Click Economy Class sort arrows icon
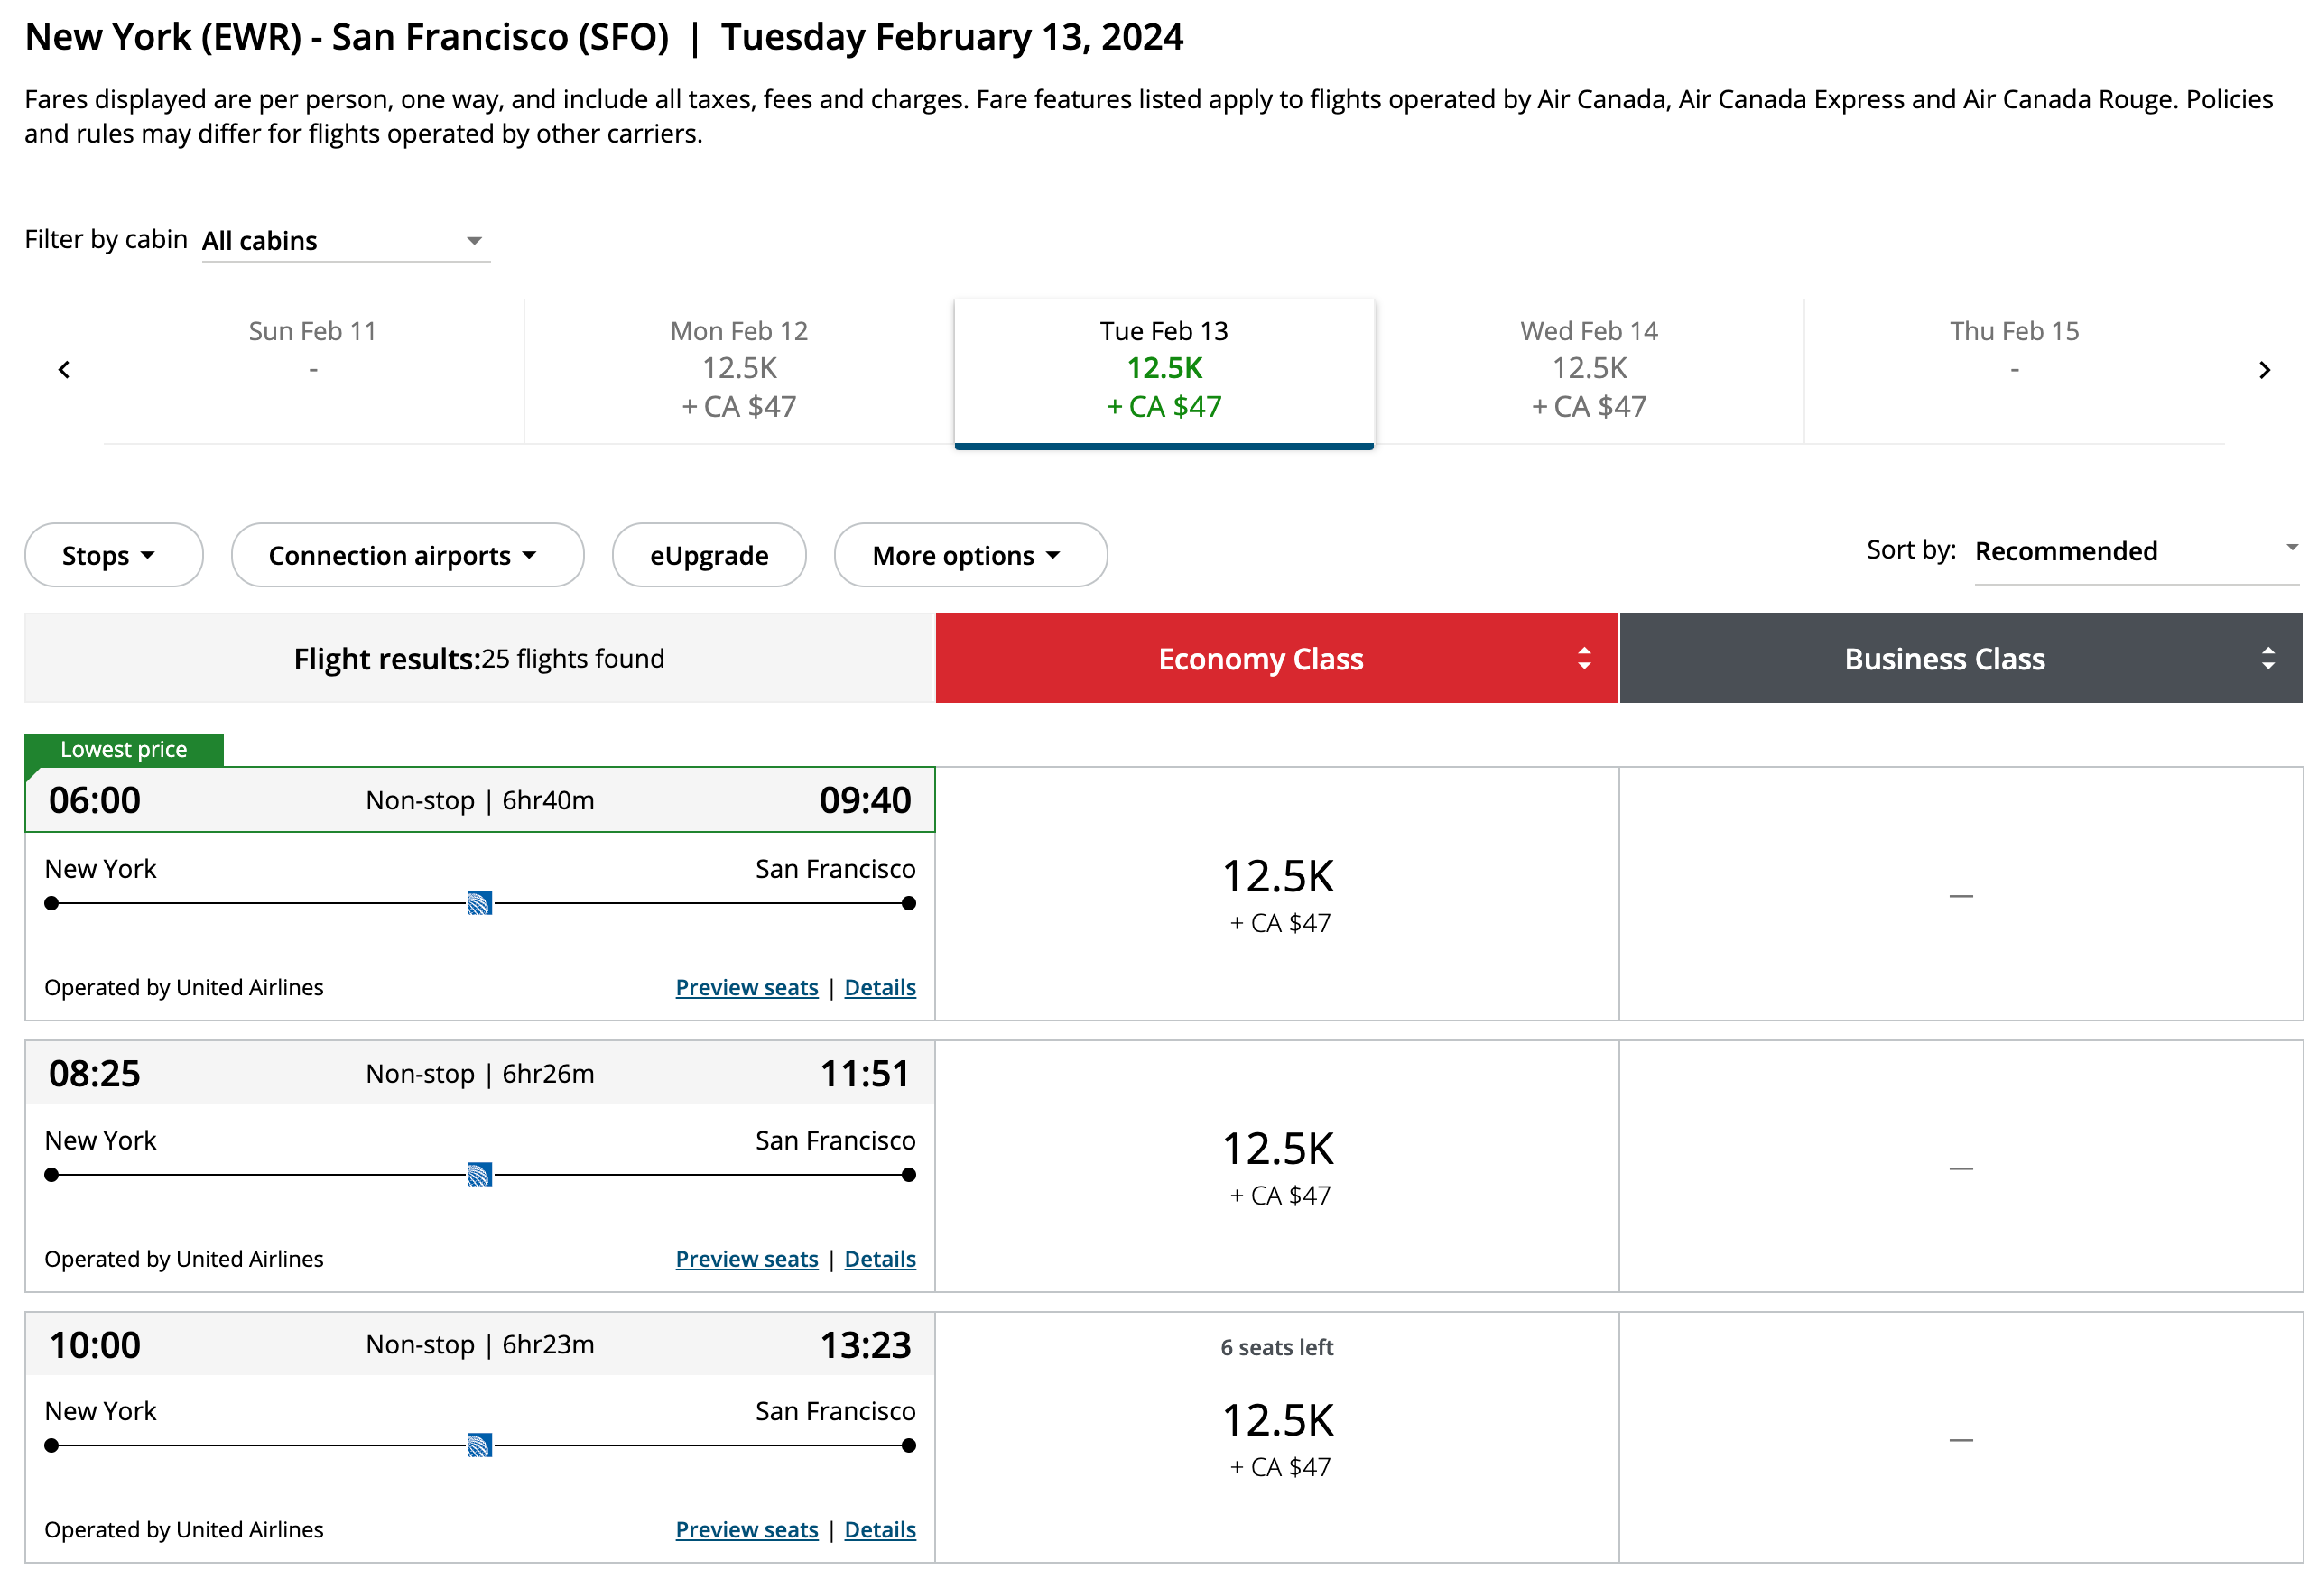 (x=1584, y=658)
